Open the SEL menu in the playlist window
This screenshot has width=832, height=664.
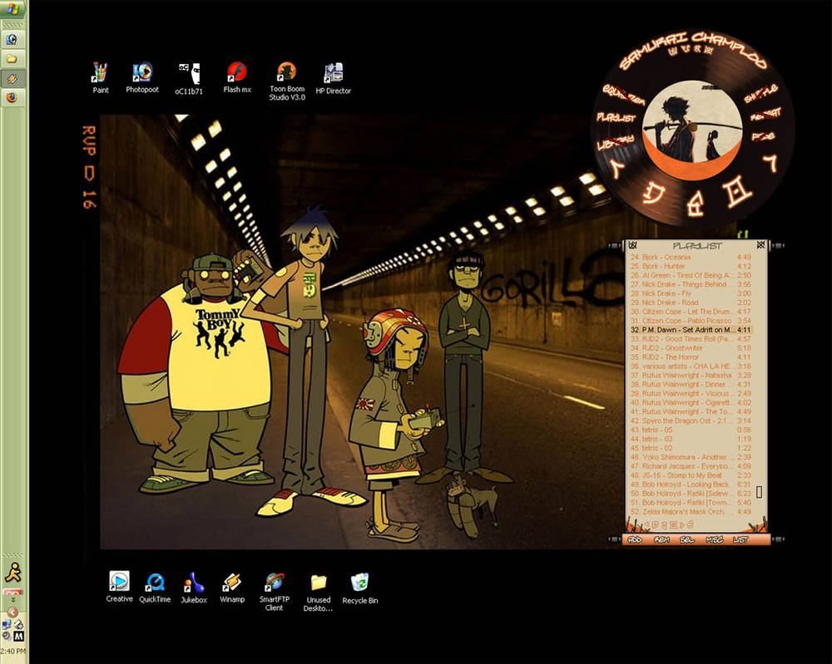[687, 539]
